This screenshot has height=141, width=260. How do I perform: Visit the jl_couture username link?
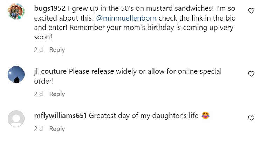click(x=50, y=72)
